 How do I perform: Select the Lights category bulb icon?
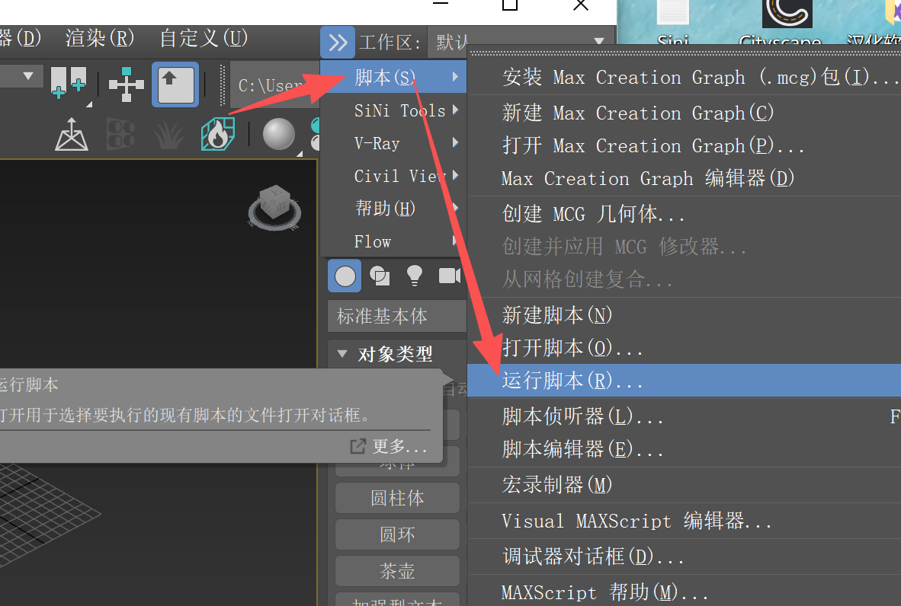pyautogui.click(x=414, y=276)
